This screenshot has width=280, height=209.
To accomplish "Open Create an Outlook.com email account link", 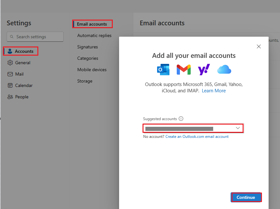I will (x=197, y=137).
